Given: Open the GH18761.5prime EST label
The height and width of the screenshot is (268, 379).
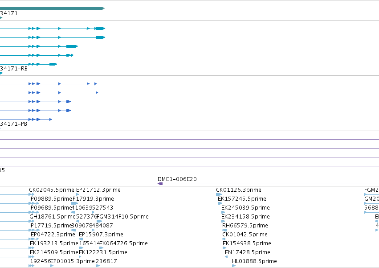Looking at the screenshot, I should (53, 217).
